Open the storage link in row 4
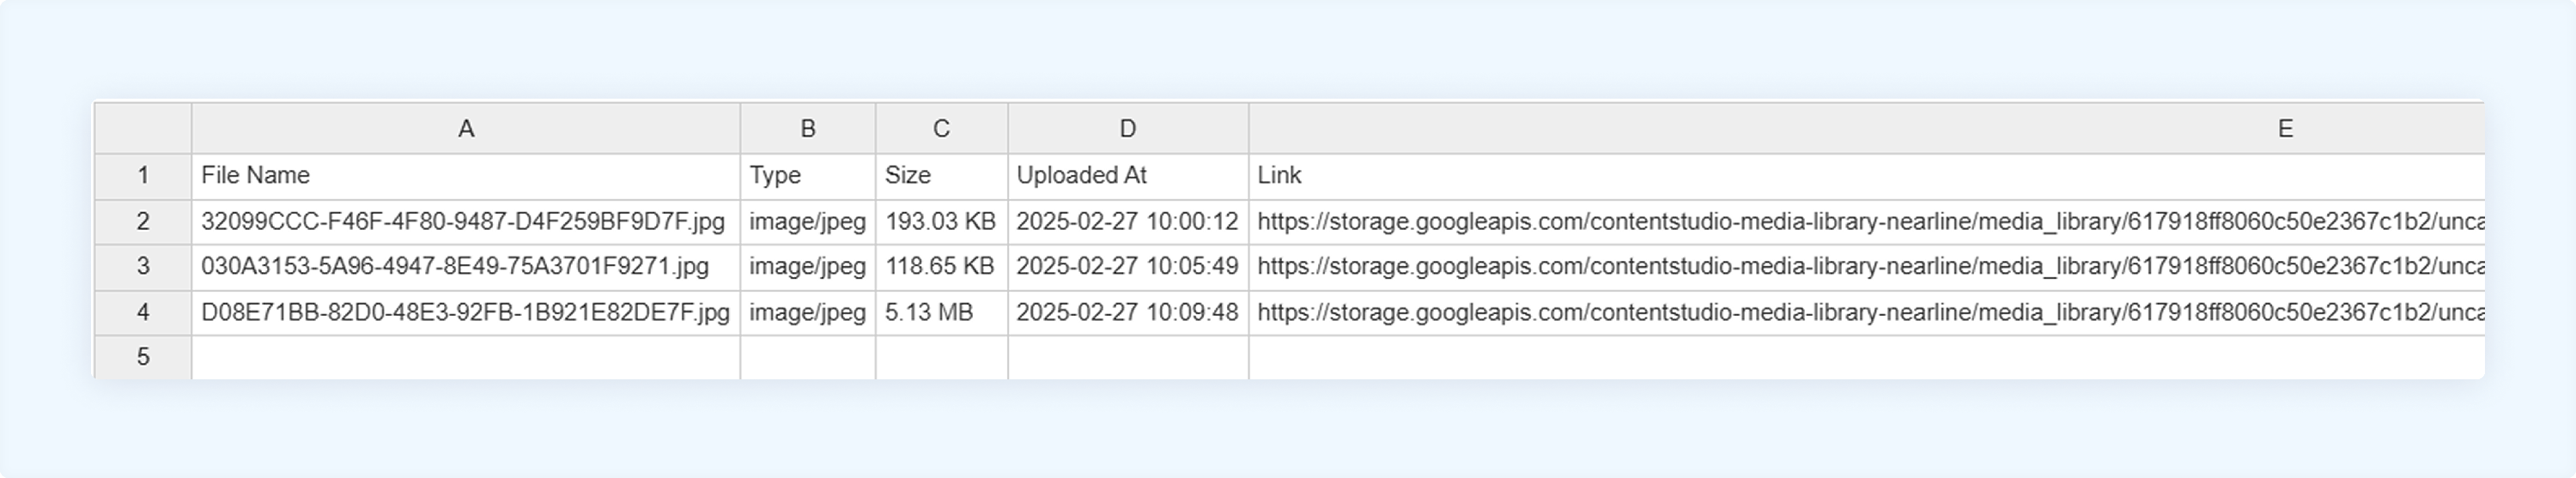The height and width of the screenshot is (478, 2576). pos(1867,313)
